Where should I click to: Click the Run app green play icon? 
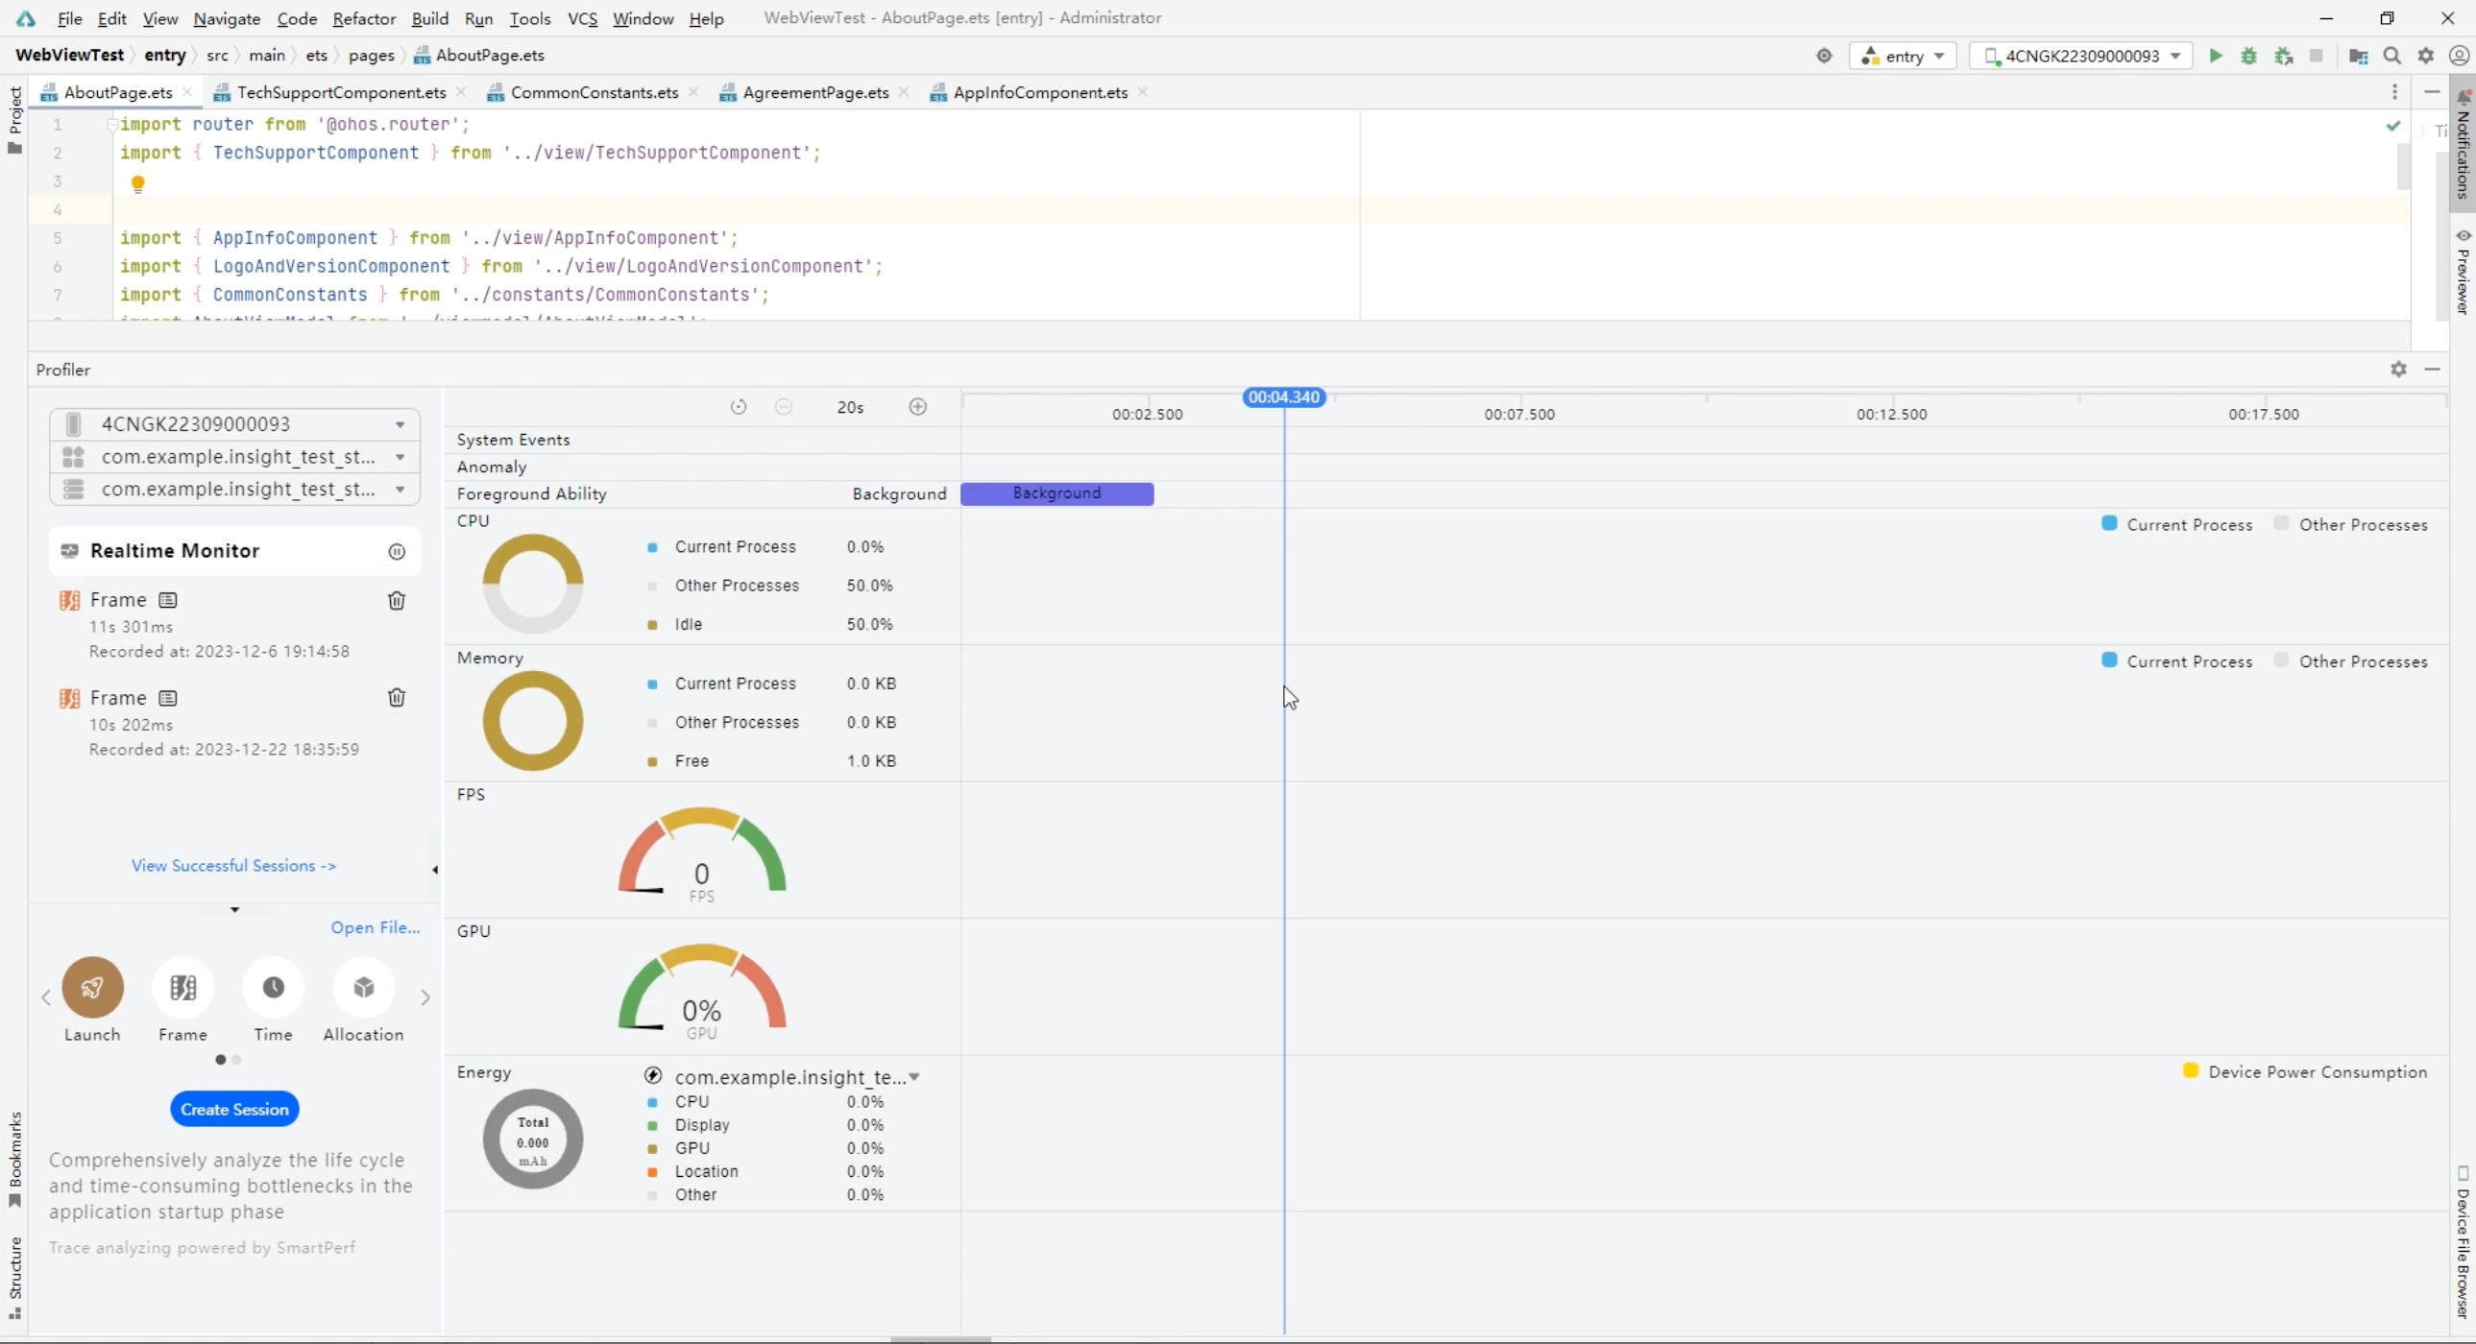2215,56
